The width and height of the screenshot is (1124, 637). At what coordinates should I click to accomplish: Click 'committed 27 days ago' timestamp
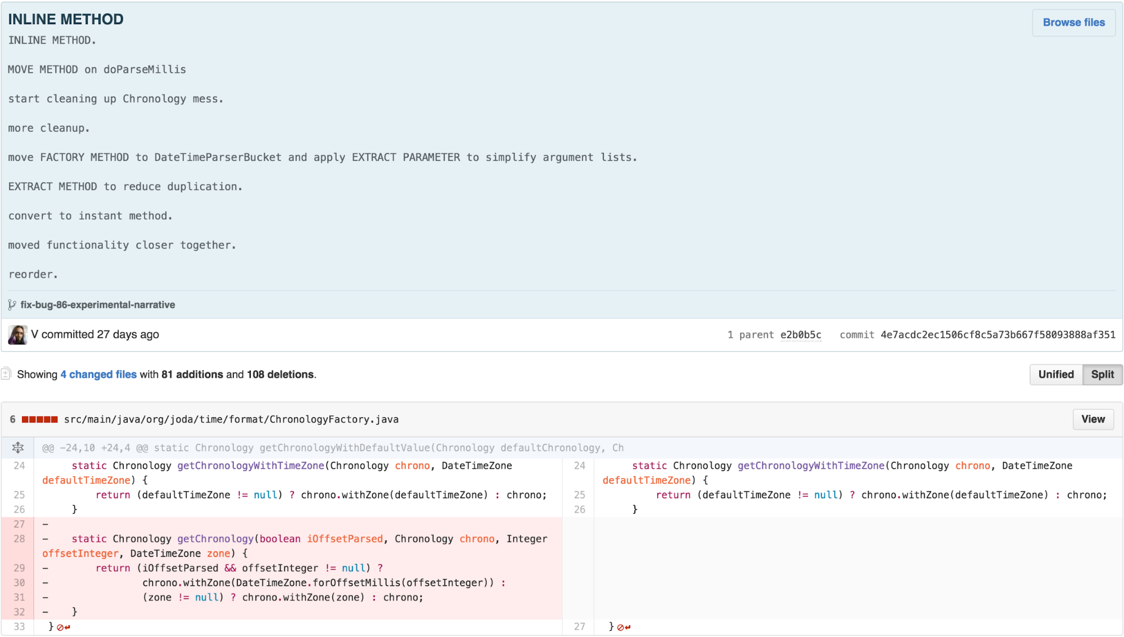point(100,335)
